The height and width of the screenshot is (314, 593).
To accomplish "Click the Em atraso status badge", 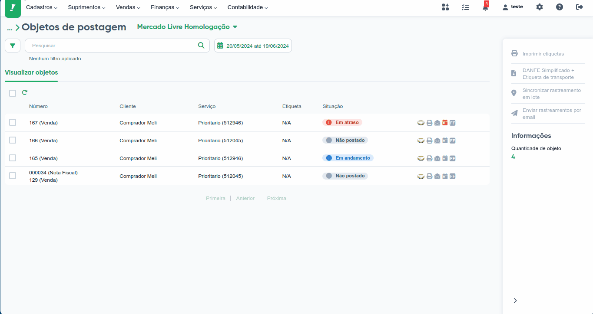I will (x=342, y=122).
